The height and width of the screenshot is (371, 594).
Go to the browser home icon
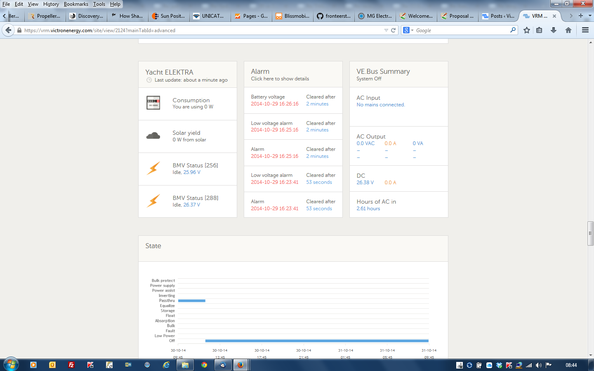click(568, 30)
